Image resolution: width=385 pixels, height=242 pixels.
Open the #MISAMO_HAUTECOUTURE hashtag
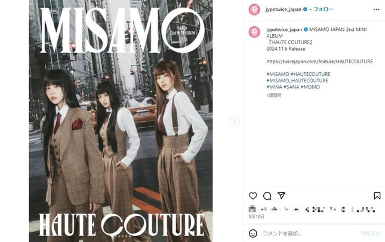(297, 80)
